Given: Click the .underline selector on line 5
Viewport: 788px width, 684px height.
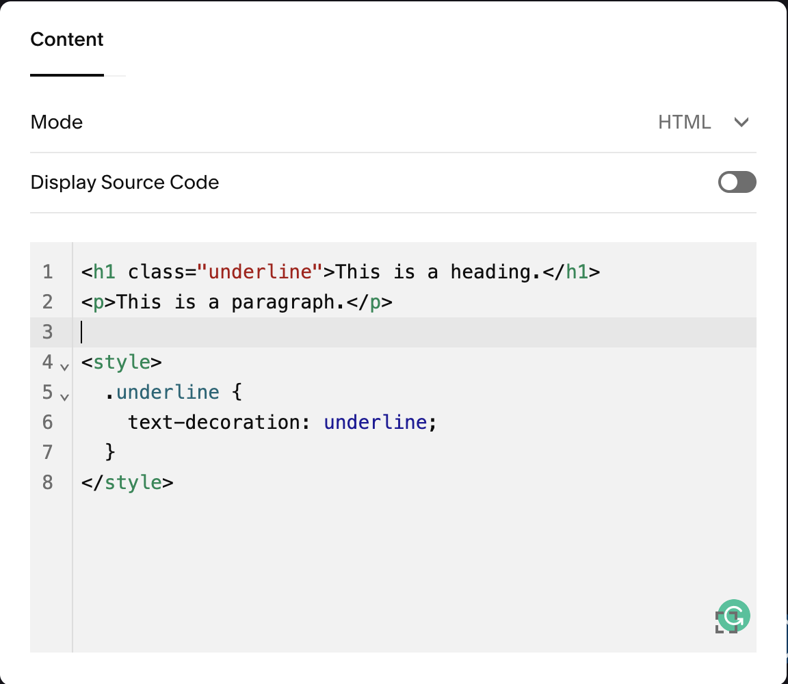Looking at the screenshot, I should 162,392.
